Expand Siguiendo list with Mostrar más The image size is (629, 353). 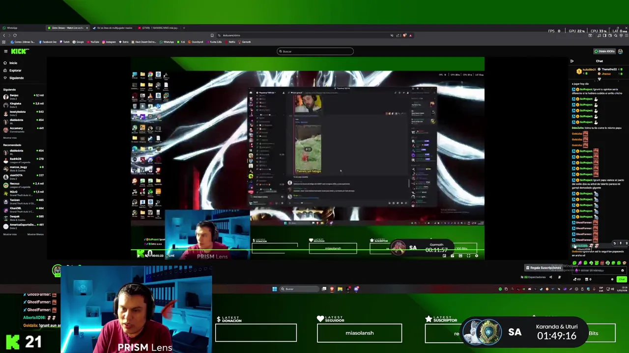pyautogui.click(x=10, y=138)
